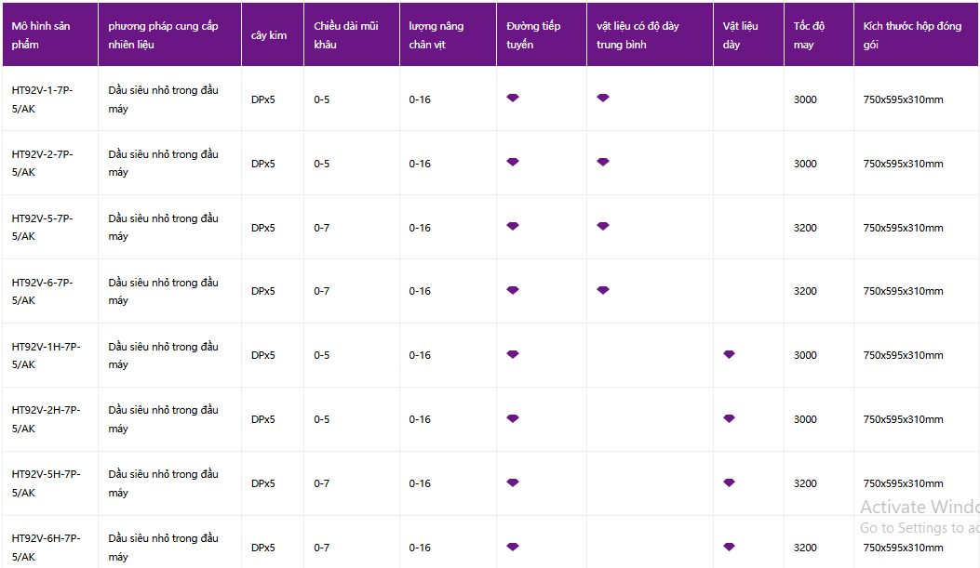Click the Vật liệu dày diamond for HT92V-6H-7P-5/AK
This screenshot has width=980, height=568.
pyautogui.click(x=729, y=547)
